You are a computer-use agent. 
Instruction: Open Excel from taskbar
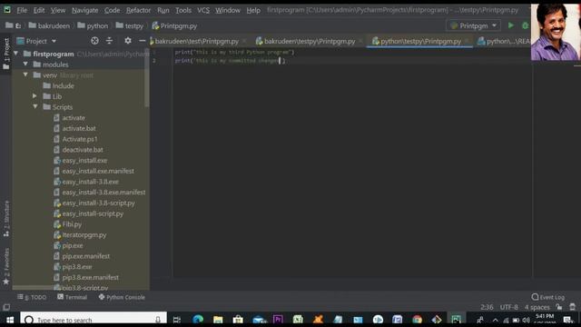[298, 319]
